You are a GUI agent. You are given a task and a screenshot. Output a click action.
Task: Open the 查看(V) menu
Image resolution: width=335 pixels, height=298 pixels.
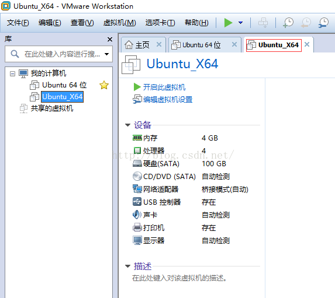(82, 23)
